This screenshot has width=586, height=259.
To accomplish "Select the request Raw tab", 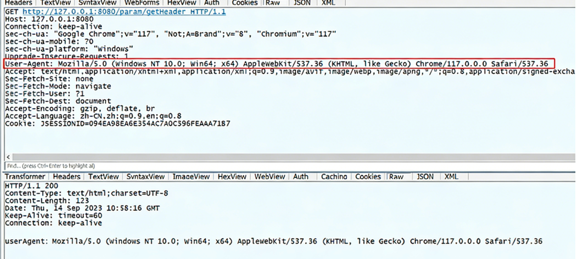I will pos(273,2).
